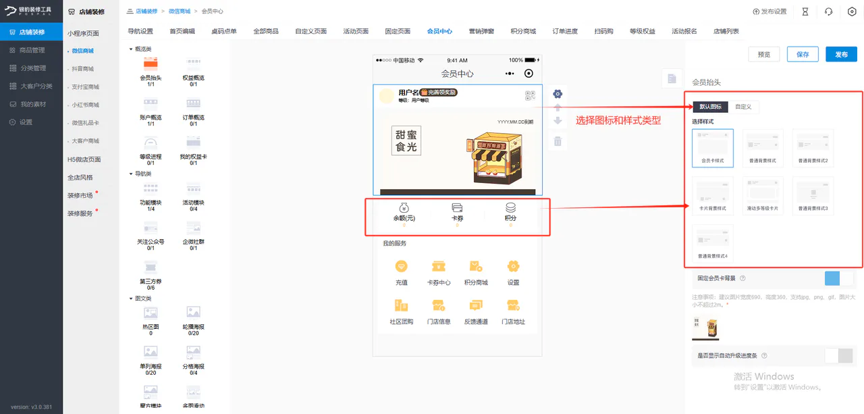Image resolution: width=864 pixels, height=414 pixels.
Task: Delete the component with the trash icon
Action: [558, 141]
